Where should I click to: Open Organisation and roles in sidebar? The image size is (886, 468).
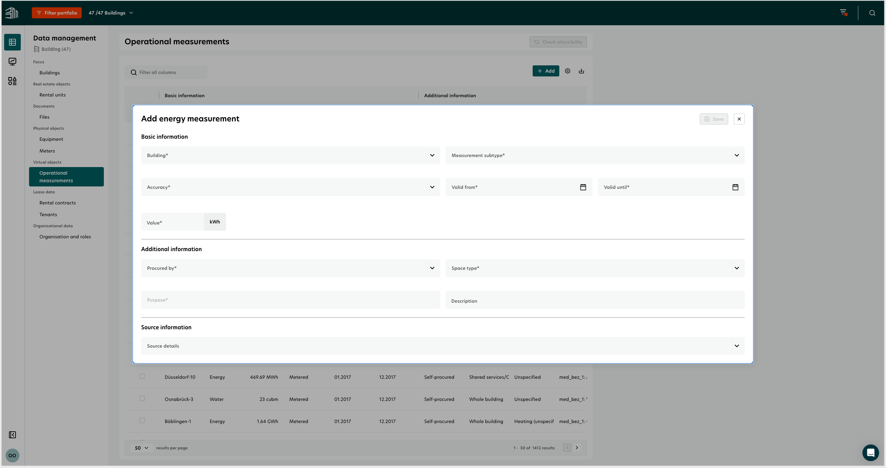[65, 237]
